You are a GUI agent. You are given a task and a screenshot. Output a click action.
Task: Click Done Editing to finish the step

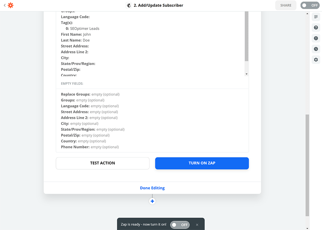click(152, 188)
